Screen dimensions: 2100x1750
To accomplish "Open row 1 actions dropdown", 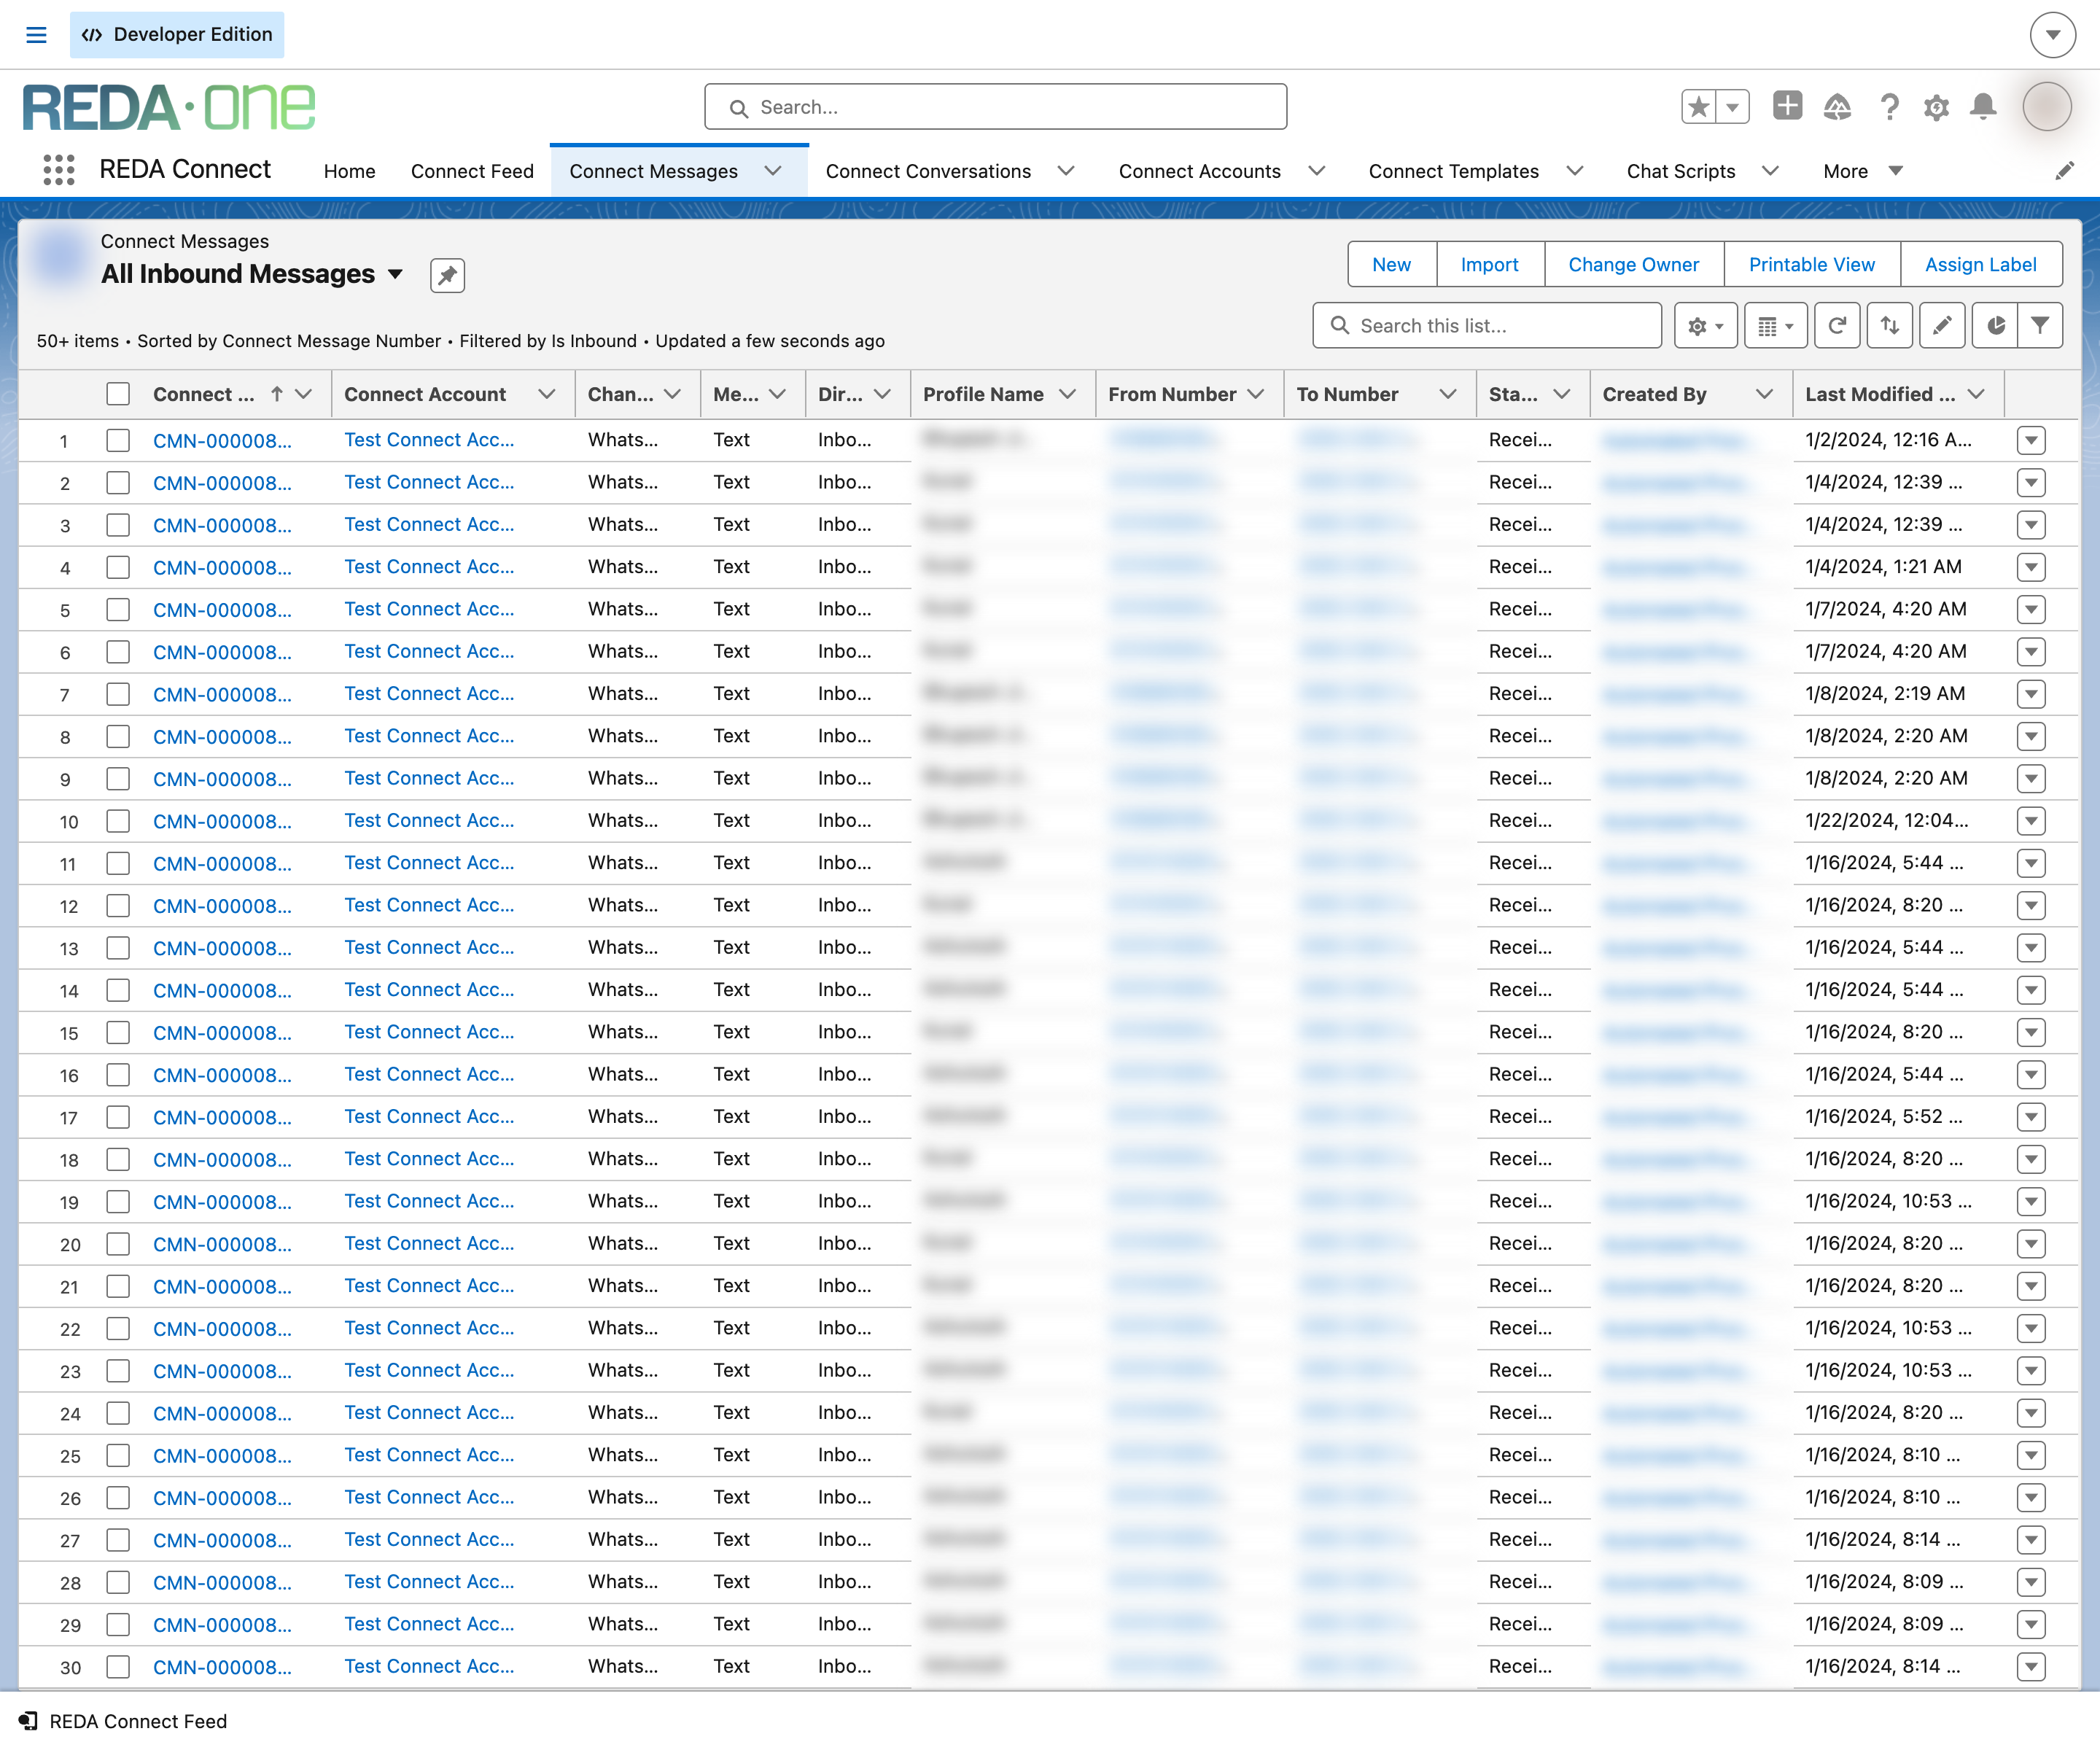I will 2030,440.
